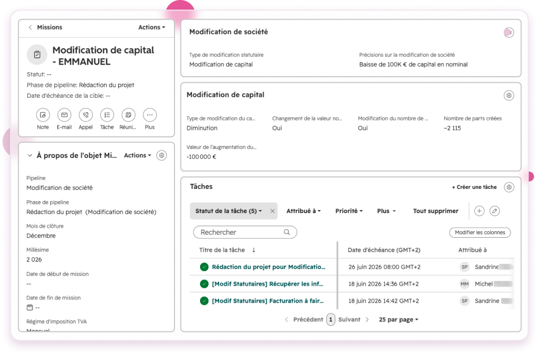
Task: Compose an E-mail with the envelope icon
Action: tap(64, 115)
